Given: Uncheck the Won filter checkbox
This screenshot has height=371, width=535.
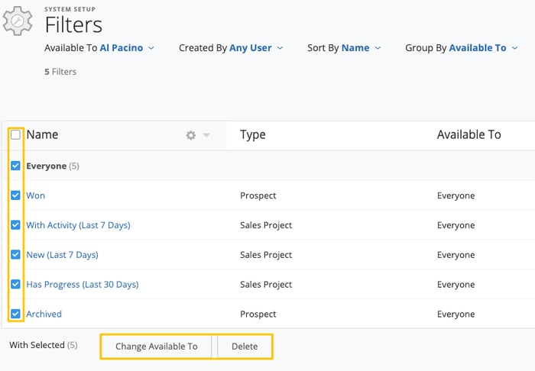Looking at the screenshot, I should pos(15,195).
